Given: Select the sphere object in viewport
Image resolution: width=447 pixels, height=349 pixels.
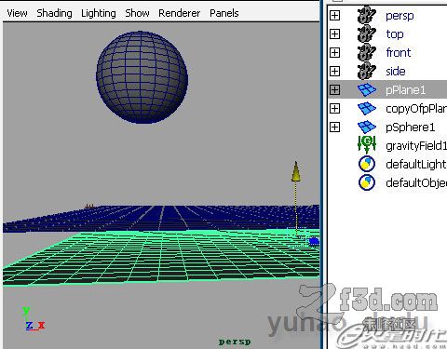Looking at the screenshot, I should (x=142, y=77).
